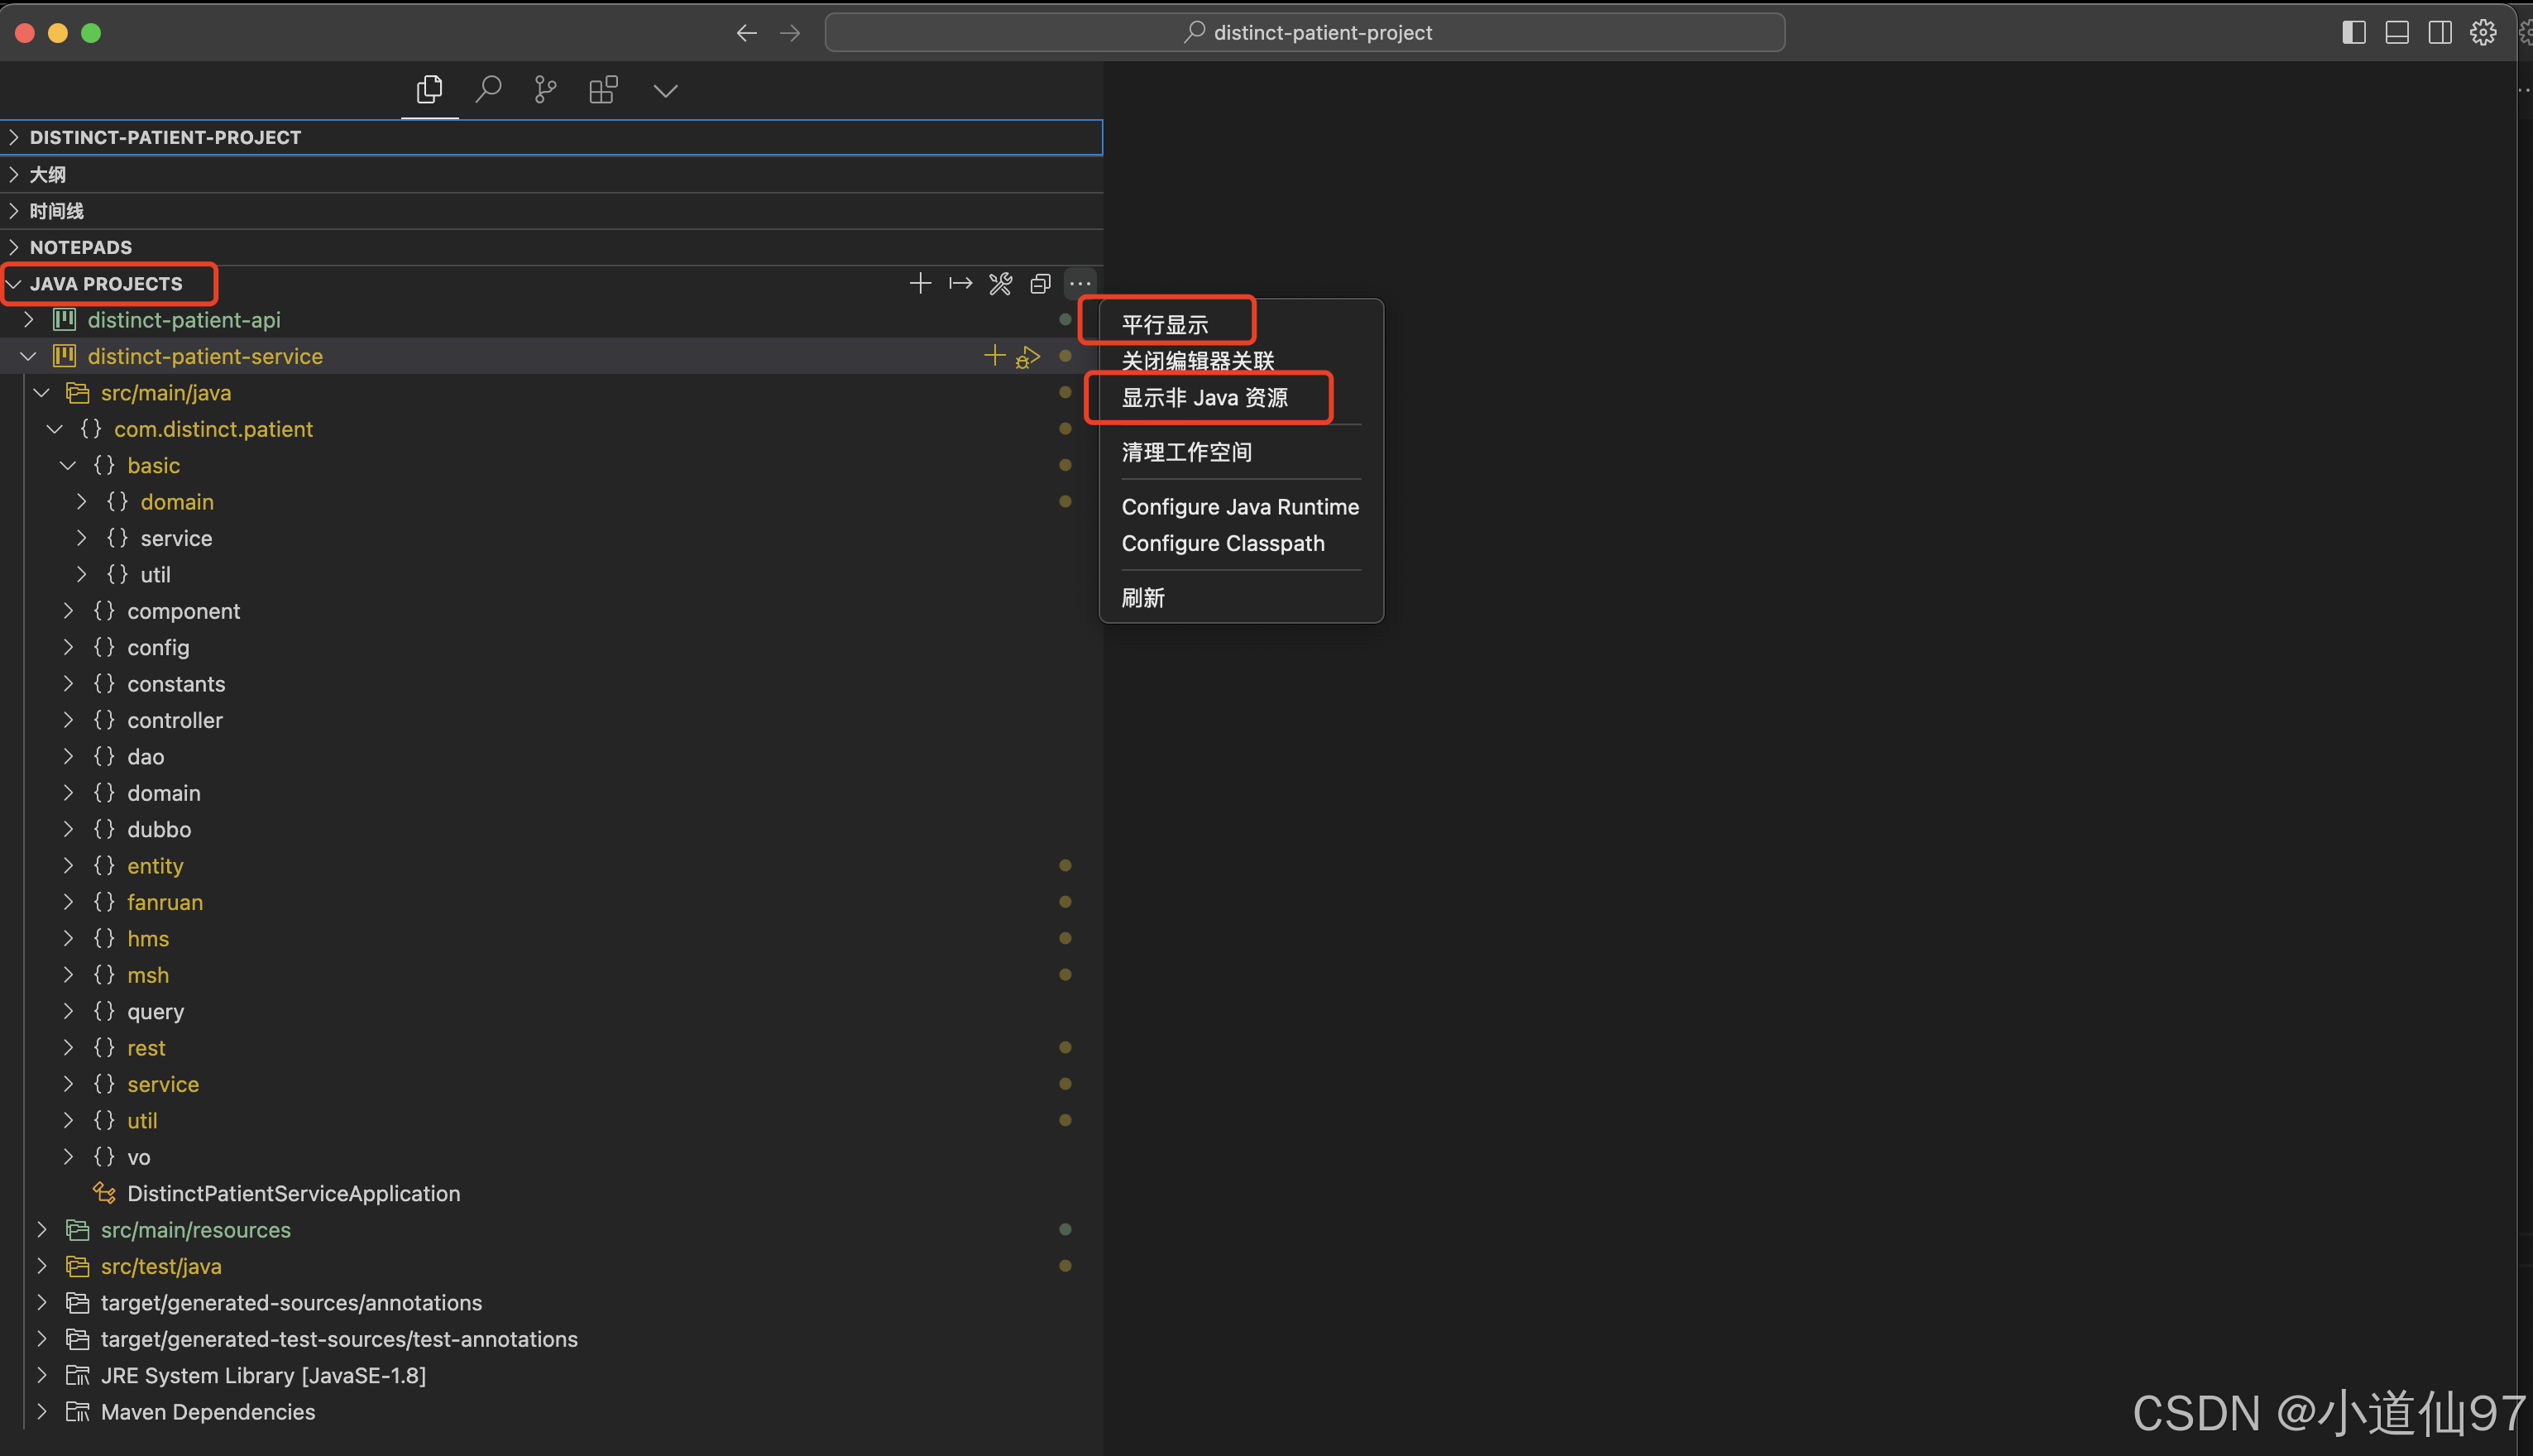Toggle the secondary sidebar layout icon
This screenshot has height=1456, width=2533.
pyautogui.click(x=2439, y=33)
